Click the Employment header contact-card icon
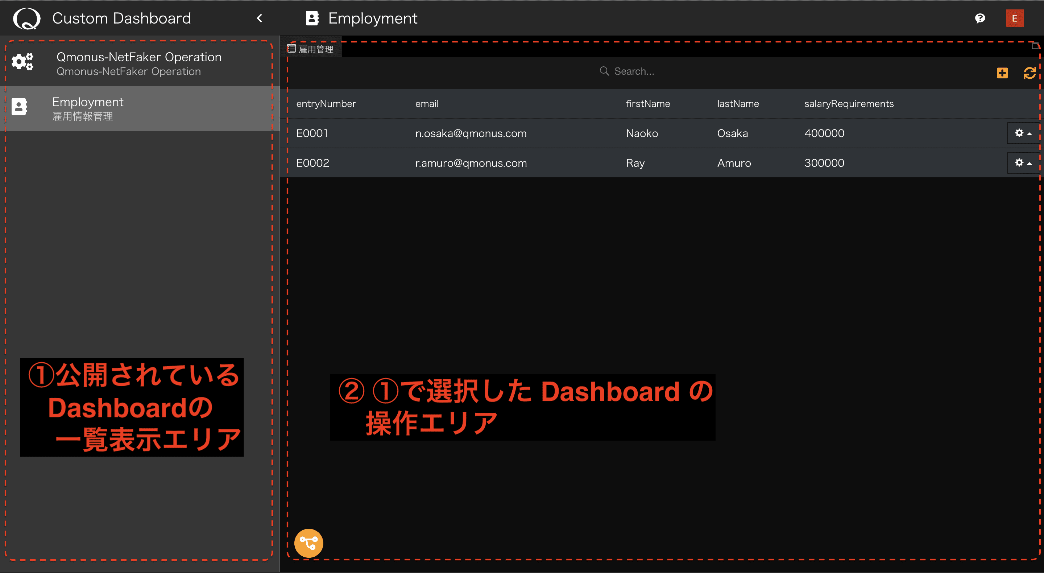Viewport: 1044px width, 573px height. [312, 18]
